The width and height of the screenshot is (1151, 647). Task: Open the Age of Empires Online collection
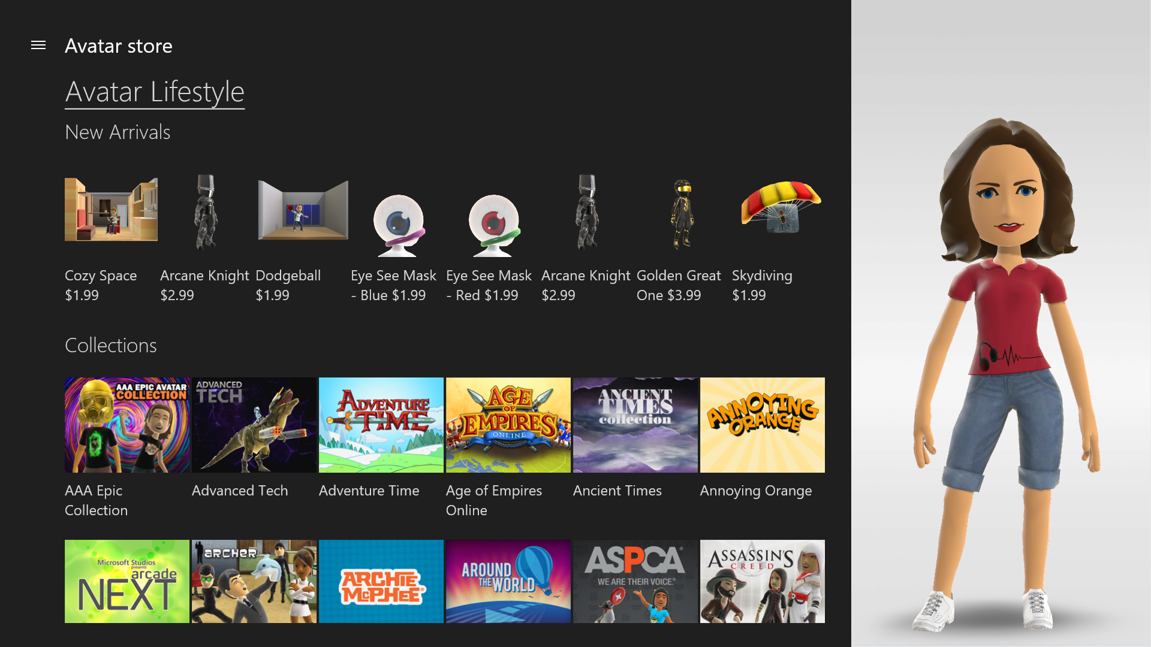click(x=508, y=425)
